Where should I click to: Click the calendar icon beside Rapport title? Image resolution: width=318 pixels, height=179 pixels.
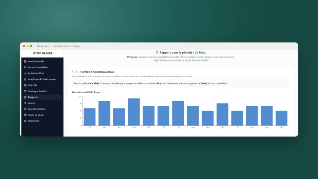coord(157,52)
